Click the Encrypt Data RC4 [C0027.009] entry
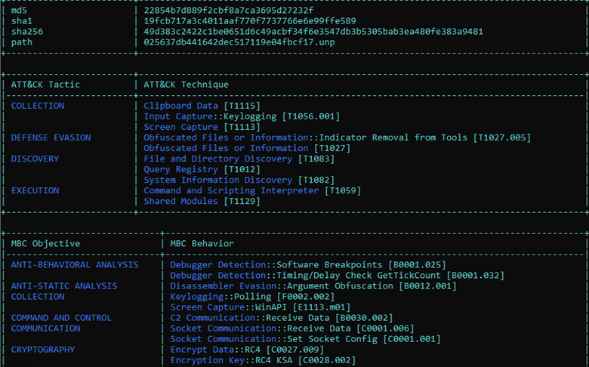This screenshot has width=589, height=367. (x=247, y=350)
